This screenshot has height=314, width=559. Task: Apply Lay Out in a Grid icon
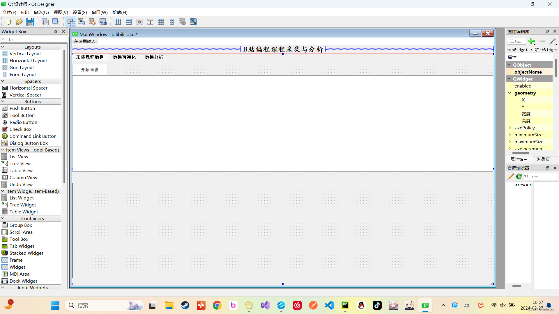point(161,22)
